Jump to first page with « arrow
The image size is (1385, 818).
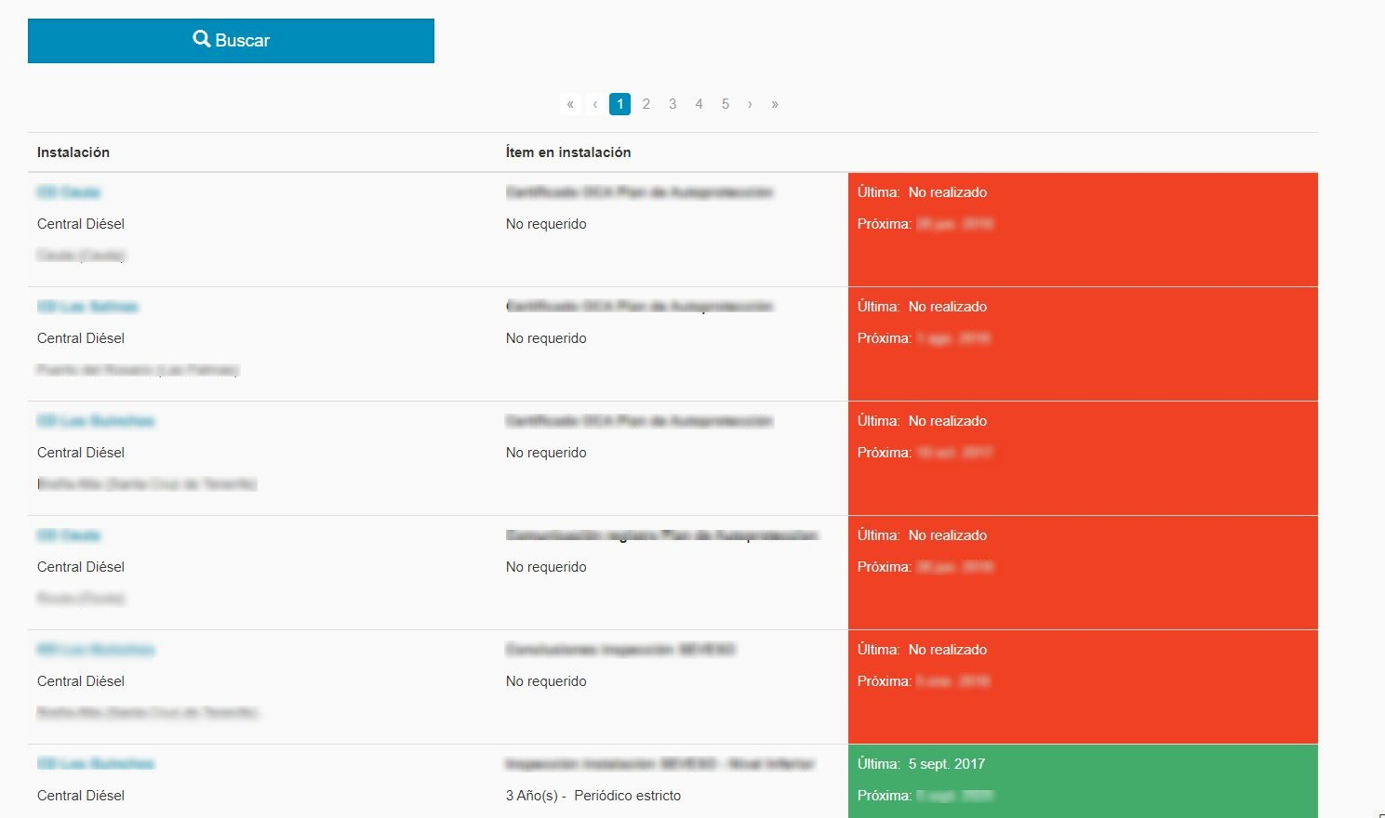tap(570, 104)
